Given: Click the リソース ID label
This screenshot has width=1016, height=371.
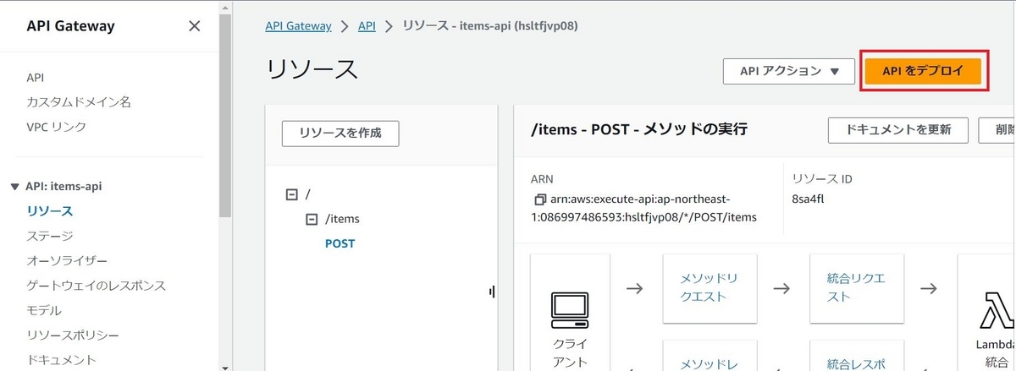Looking at the screenshot, I should [x=821, y=178].
